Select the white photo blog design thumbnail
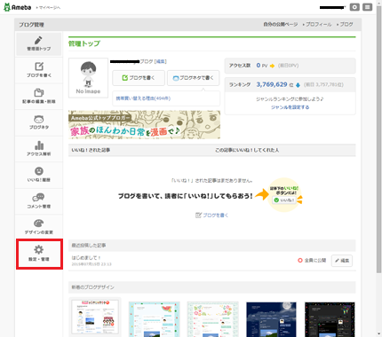 point(95,317)
